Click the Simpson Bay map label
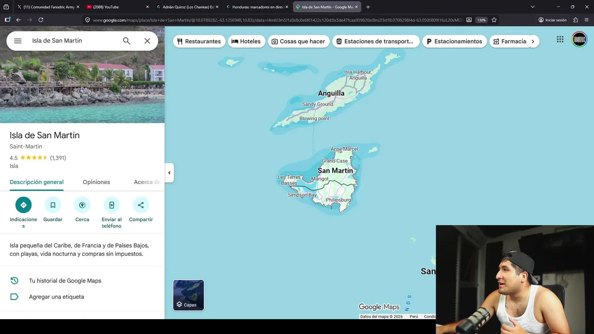Screen dimensions: 594x334 point(302,195)
